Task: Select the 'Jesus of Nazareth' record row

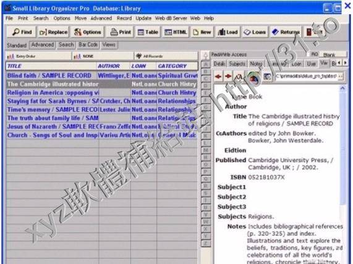Action: click(x=102, y=126)
